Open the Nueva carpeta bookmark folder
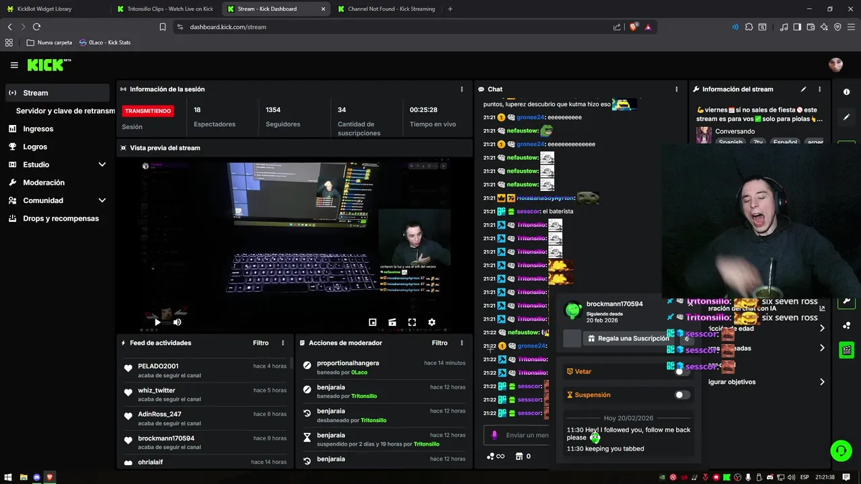This screenshot has height=484, width=861. pos(49,42)
